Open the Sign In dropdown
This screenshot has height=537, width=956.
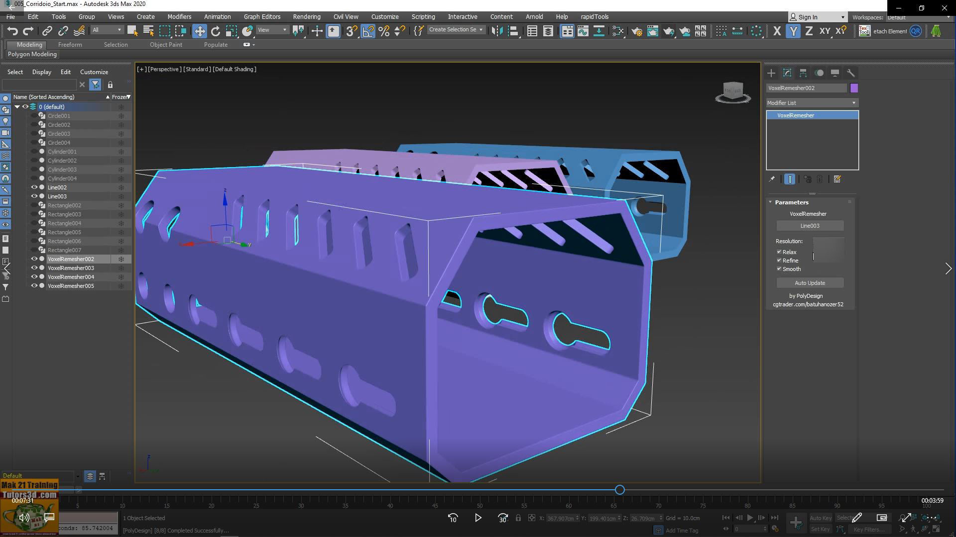[x=818, y=17]
